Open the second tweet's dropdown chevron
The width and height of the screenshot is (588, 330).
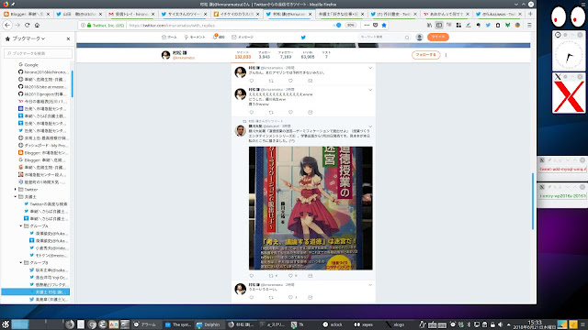pyautogui.click(x=370, y=90)
